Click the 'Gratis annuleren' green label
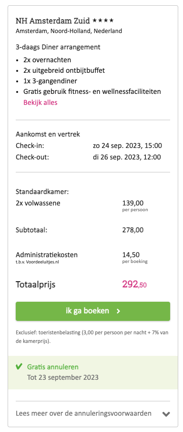183x432 pixels. (52, 367)
